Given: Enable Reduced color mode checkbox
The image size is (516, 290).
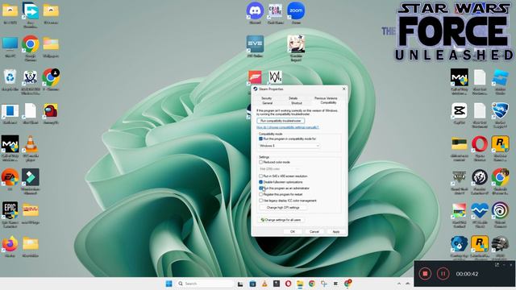Looking at the screenshot, I should [260, 162].
